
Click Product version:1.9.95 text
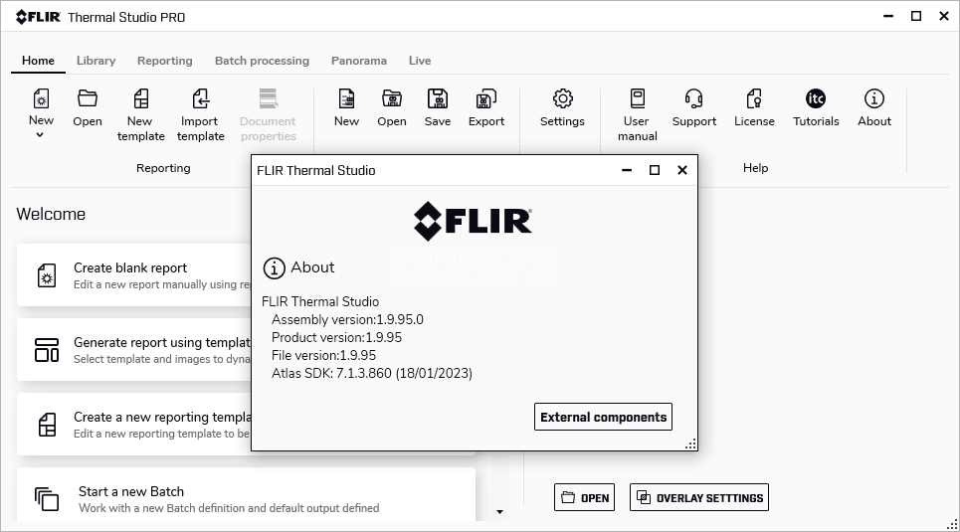(x=336, y=337)
